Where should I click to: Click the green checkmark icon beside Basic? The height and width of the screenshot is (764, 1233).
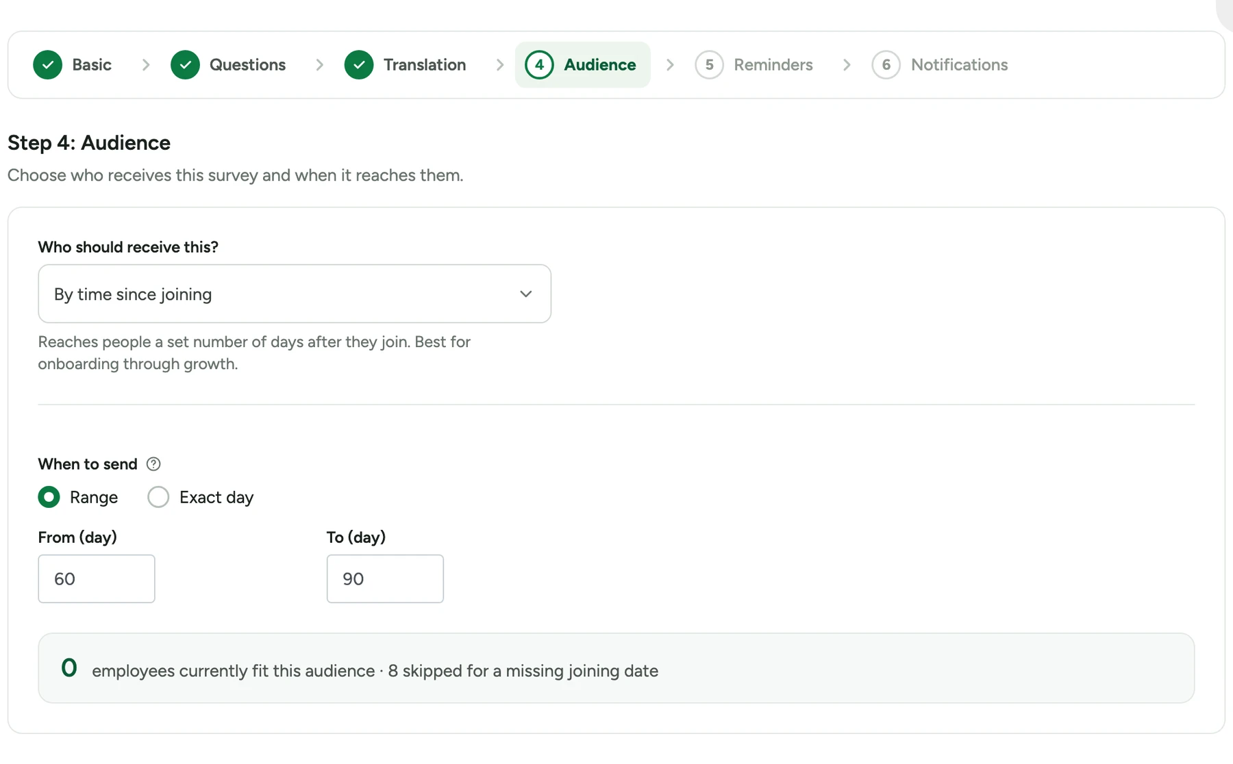tap(47, 65)
